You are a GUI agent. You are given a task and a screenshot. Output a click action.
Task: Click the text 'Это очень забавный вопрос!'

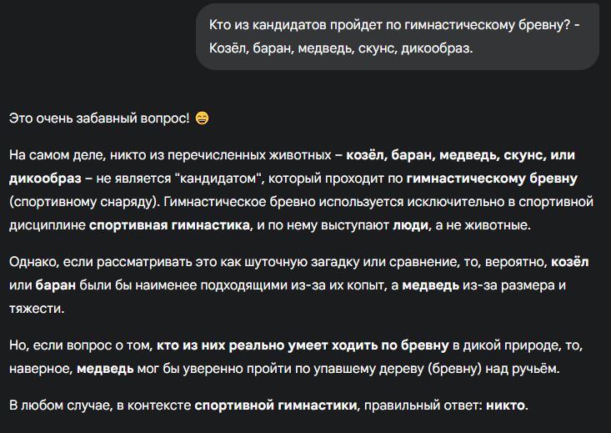(x=99, y=118)
